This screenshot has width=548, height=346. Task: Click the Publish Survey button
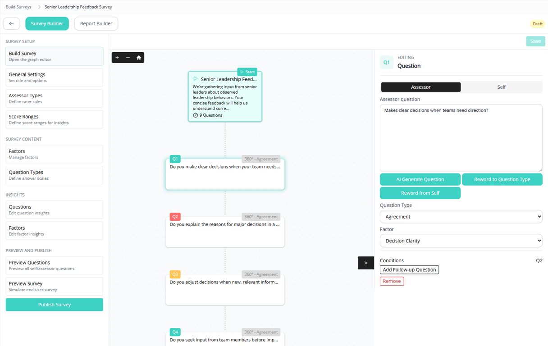54,305
